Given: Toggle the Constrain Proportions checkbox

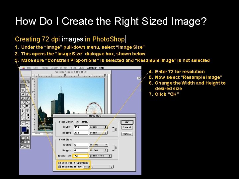Looking at the screenshot, I should click(60, 163).
